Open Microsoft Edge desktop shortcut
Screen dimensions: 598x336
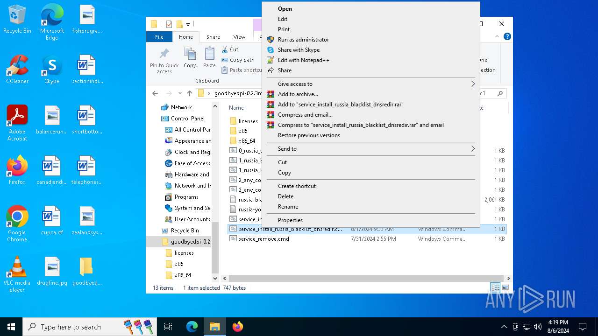[52, 22]
